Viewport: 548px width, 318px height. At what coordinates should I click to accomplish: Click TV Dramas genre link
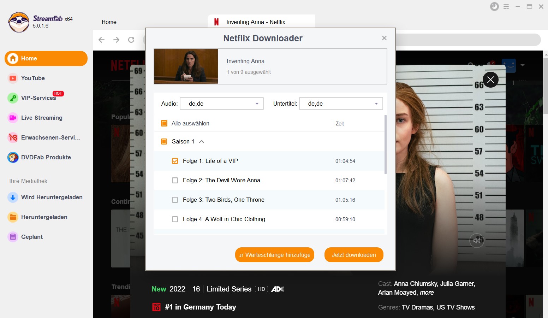(417, 307)
